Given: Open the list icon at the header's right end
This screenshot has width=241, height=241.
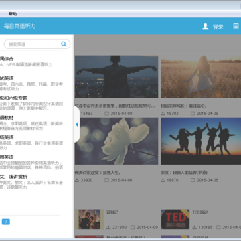Looking at the screenshot, I should tap(236, 27).
